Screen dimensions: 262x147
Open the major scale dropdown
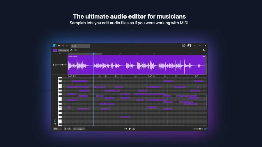pyautogui.click(x=81, y=129)
